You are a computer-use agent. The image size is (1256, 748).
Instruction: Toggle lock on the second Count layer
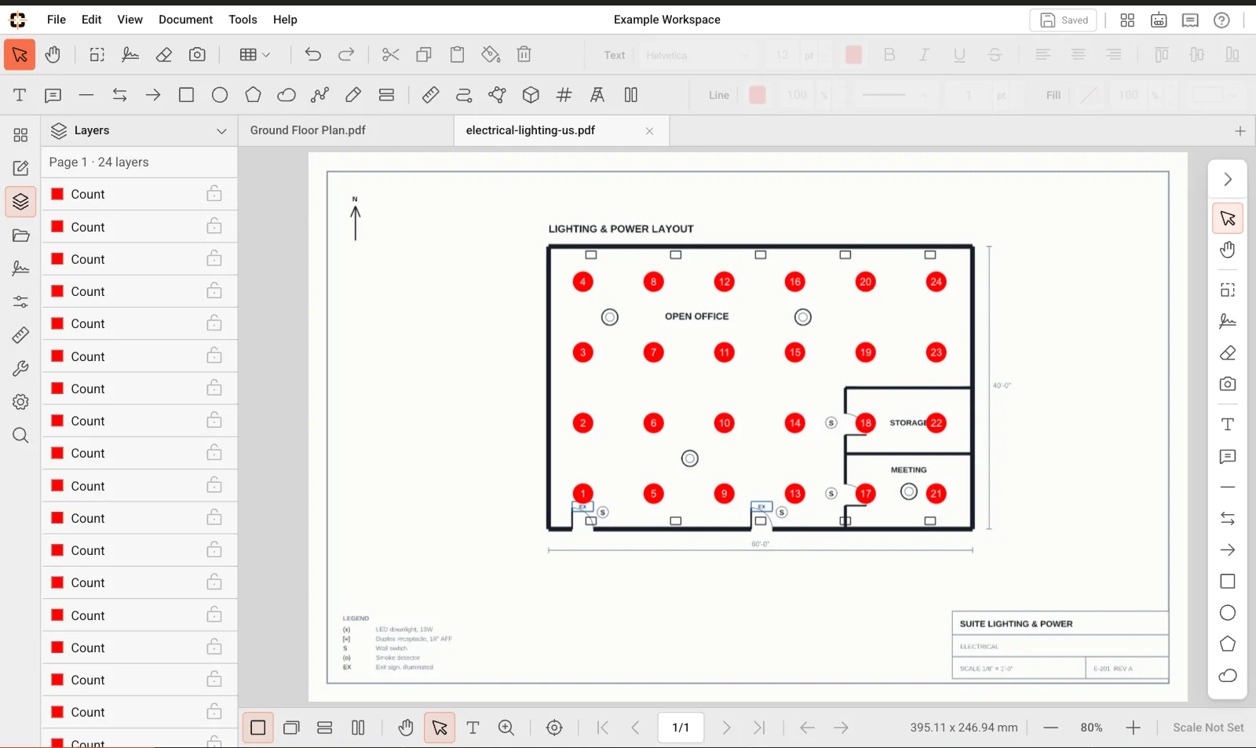pos(214,227)
